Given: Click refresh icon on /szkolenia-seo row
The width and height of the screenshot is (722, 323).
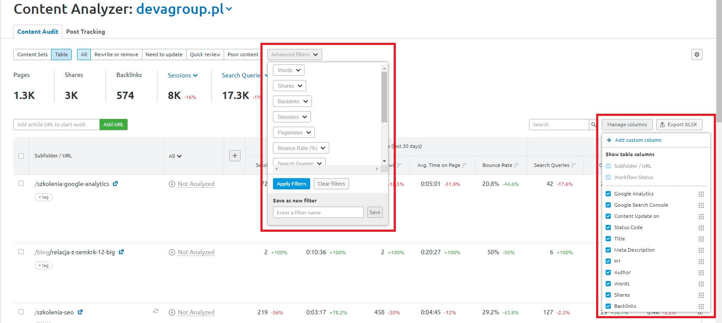Looking at the screenshot, I should (x=156, y=311).
